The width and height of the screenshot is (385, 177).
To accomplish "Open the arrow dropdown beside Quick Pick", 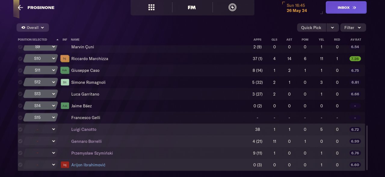I will (332, 28).
